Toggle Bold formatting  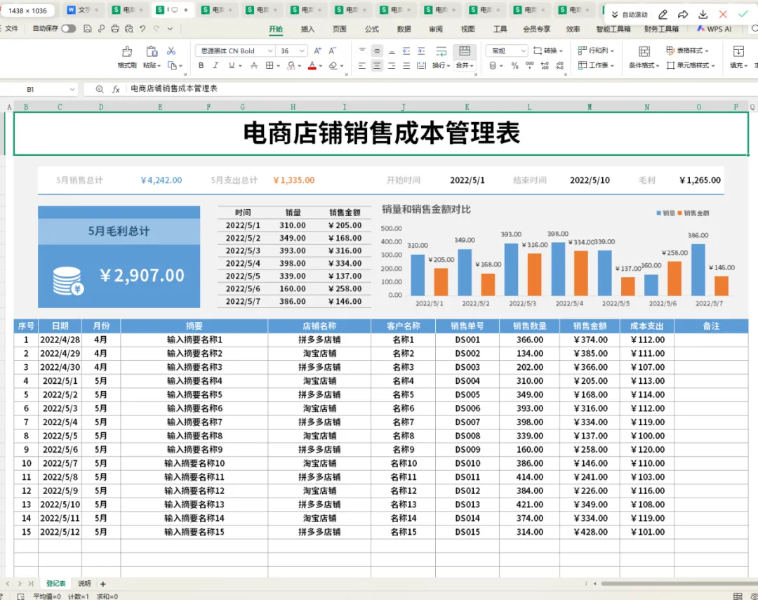(201, 65)
